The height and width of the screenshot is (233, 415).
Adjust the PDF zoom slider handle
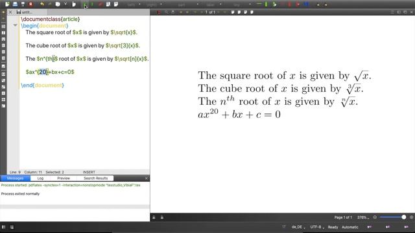tap(403, 217)
